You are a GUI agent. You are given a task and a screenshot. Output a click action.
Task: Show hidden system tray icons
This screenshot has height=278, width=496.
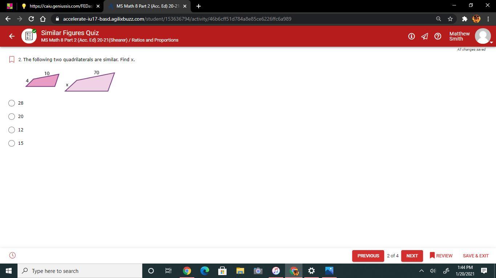(421, 271)
